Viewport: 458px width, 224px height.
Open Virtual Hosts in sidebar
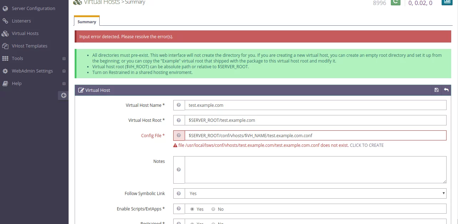click(x=25, y=33)
